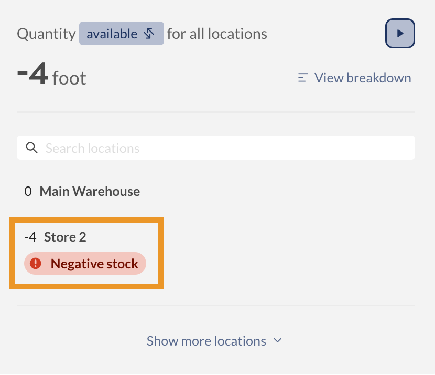
Task: Switch quantity metric using the available toggle
Action: click(x=121, y=33)
